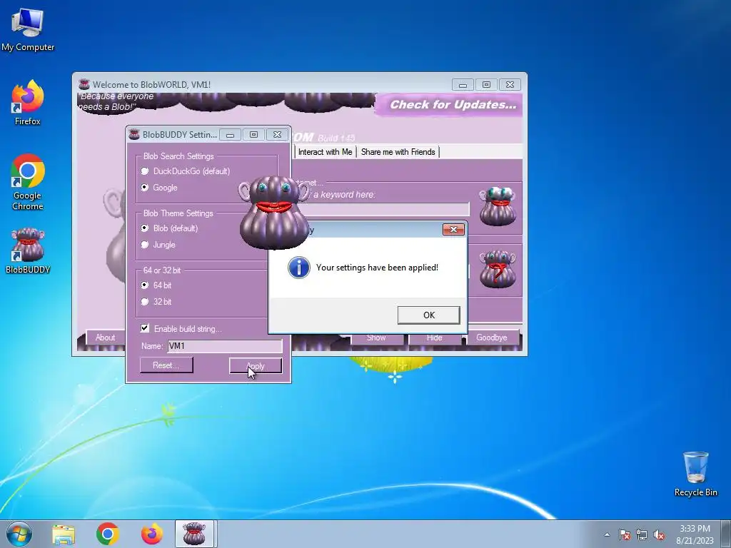Viewport: 731px width, 548px height.
Task: Select DuckDuckGo (default) search option
Action: tap(186, 171)
